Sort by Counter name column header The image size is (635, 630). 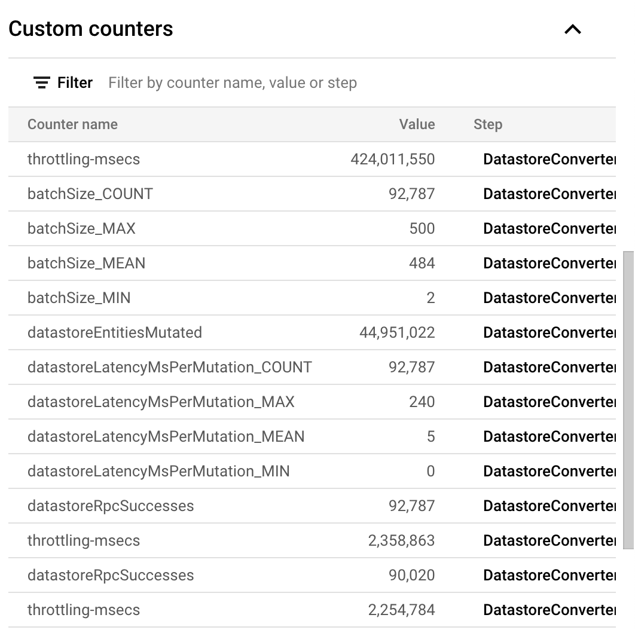click(72, 124)
